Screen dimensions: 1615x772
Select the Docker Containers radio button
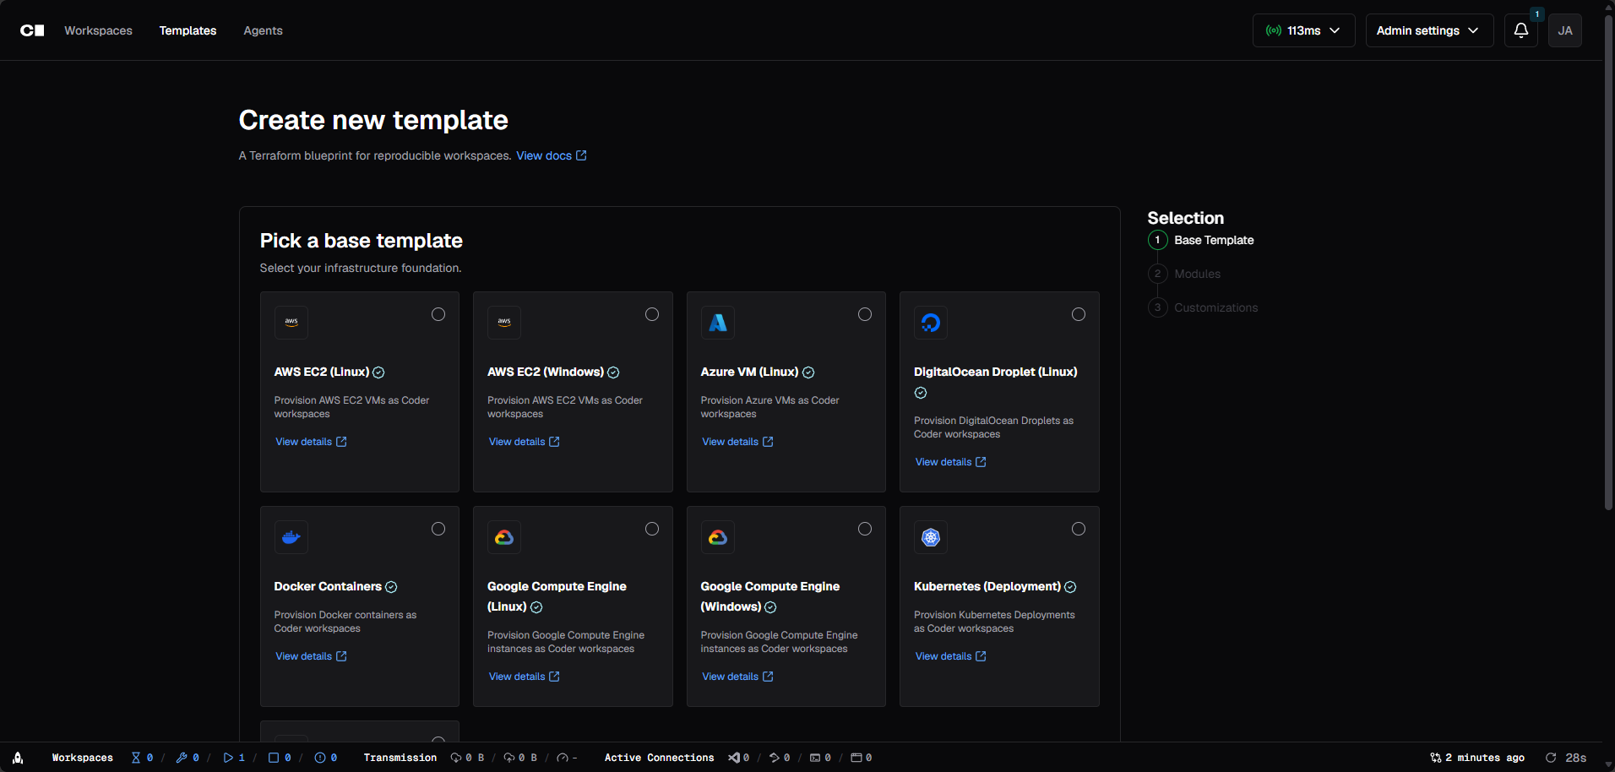[438, 529]
